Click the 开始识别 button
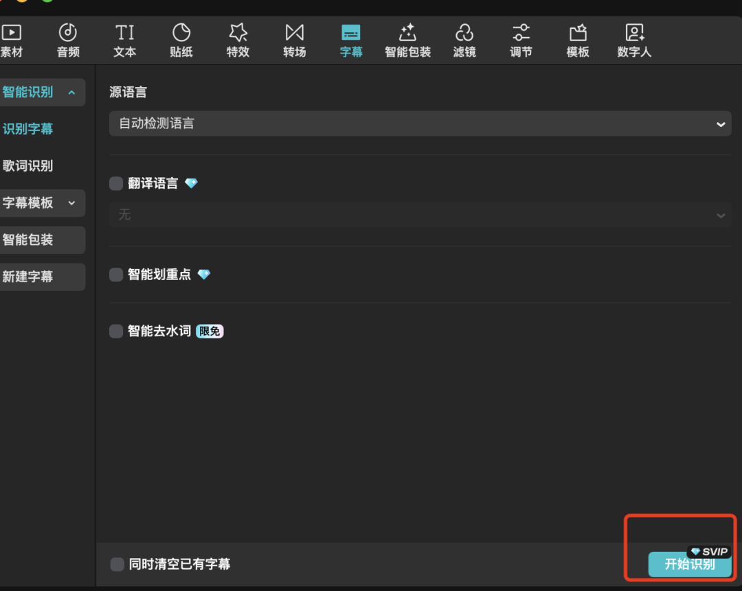The height and width of the screenshot is (591, 742). click(x=689, y=564)
